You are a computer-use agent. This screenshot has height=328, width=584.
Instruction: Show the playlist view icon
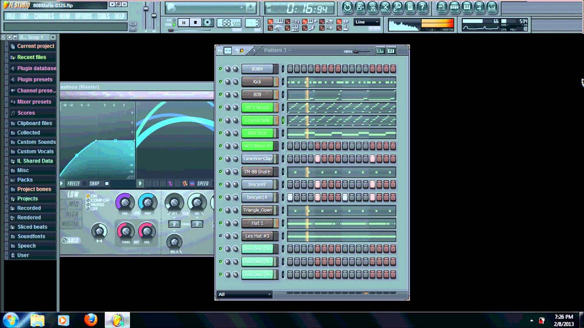click(x=442, y=7)
